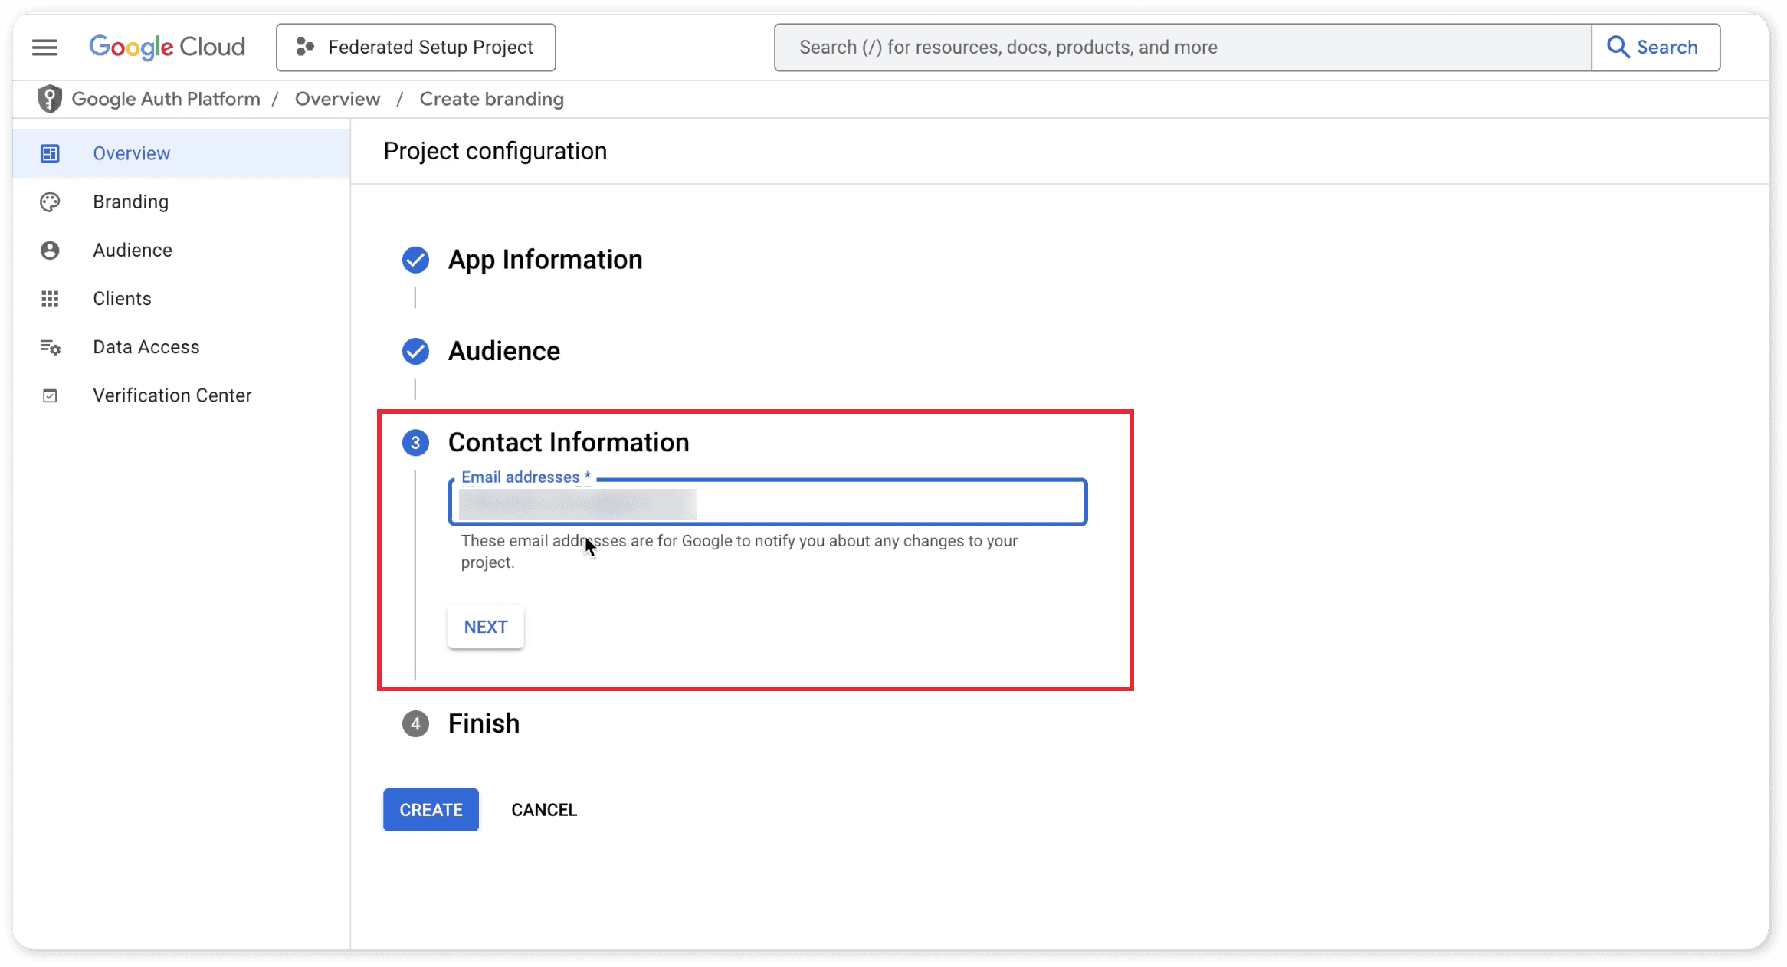Open Overview breadcrumb link
The height and width of the screenshot is (967, 1787).
(337, 99)
